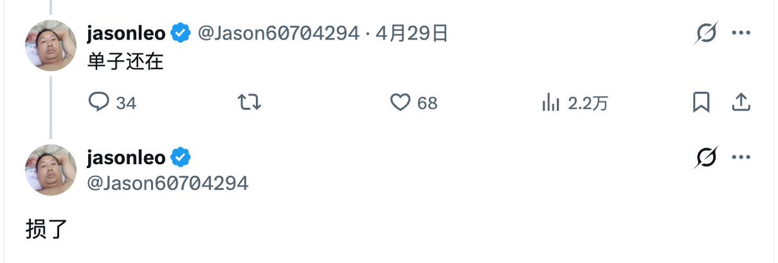The height and width of the screenshot is (263, 778).
Task: Reply to the 单子还在 tweet
Action: pyautogui.click(x=98, y=102)
